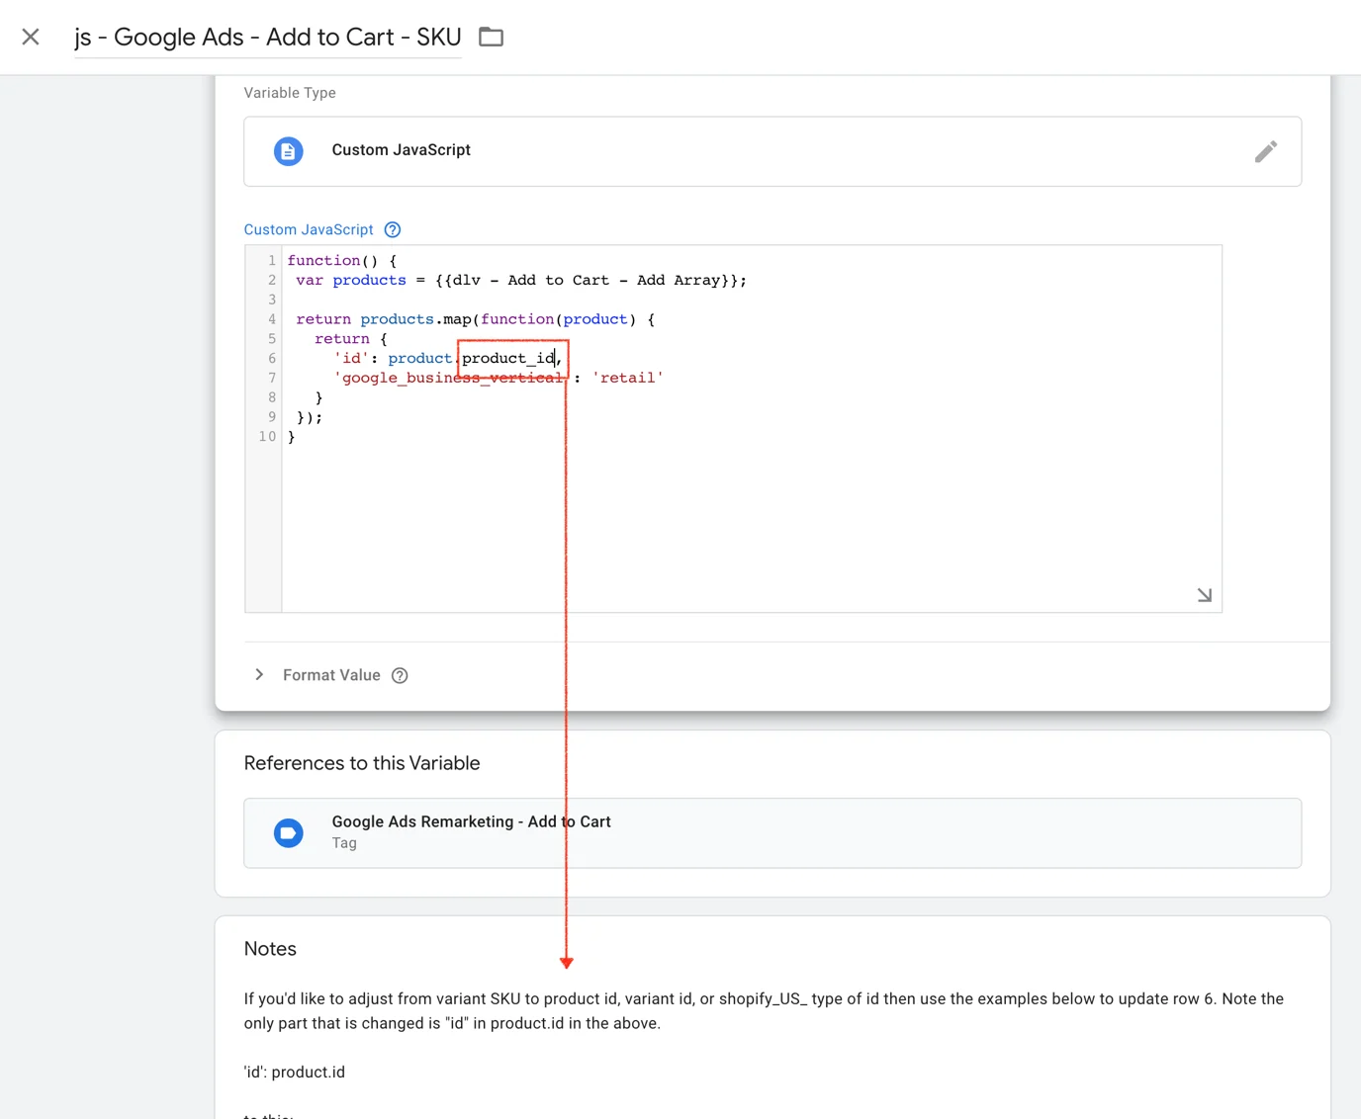Click the Format Value label

click(x=331, y=675)
